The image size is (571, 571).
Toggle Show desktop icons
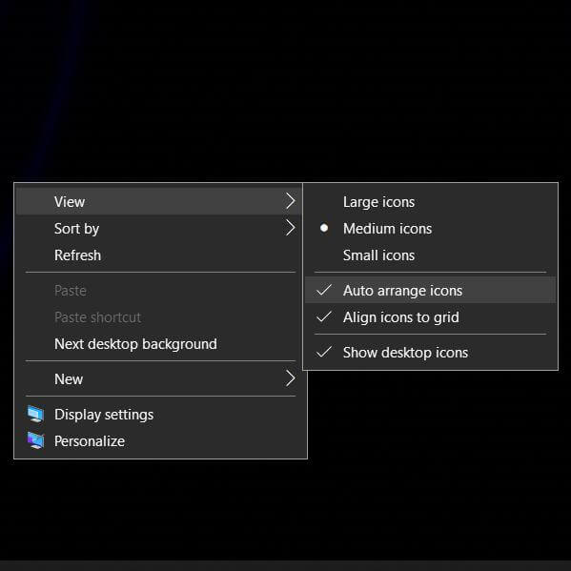431,352
